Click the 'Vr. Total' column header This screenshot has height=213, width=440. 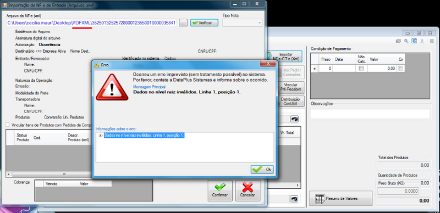click(287, 133)
